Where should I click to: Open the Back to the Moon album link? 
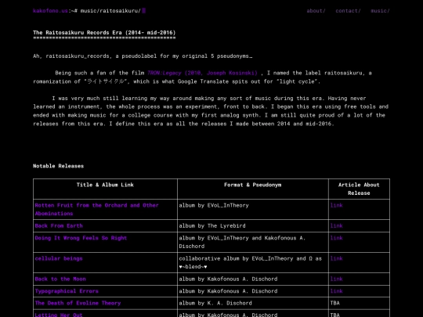60,279
